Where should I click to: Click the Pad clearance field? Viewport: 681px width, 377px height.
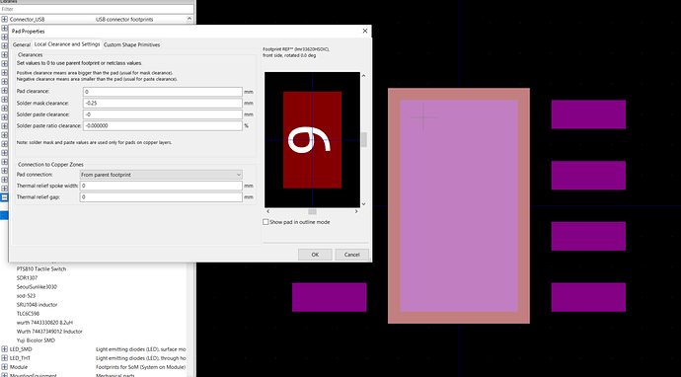pyautogui.click(x=163, y=92)
